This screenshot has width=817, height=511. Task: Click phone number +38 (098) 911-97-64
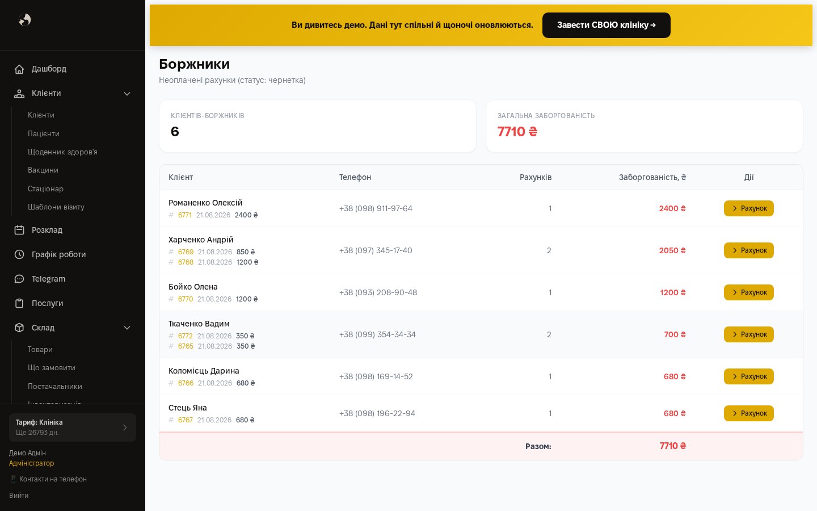376,208
